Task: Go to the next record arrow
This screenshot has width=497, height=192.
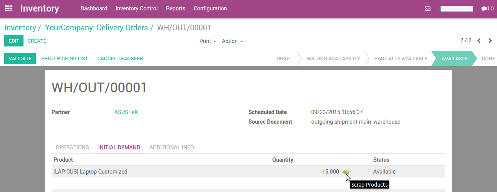Action: [490, 41]
